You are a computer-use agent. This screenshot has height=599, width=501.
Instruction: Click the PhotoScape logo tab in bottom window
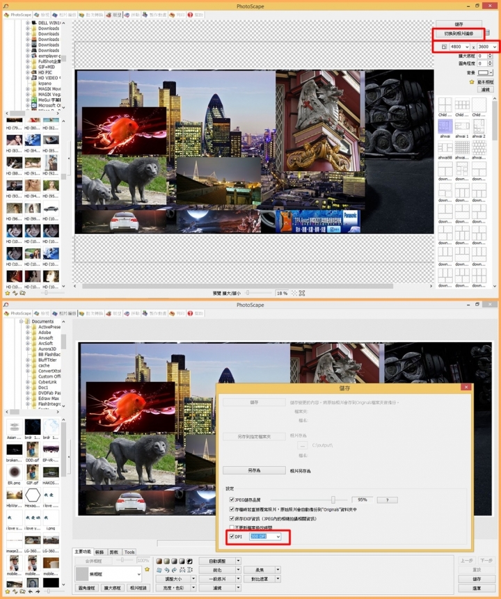pyautogui.click(x=17, y=313)
